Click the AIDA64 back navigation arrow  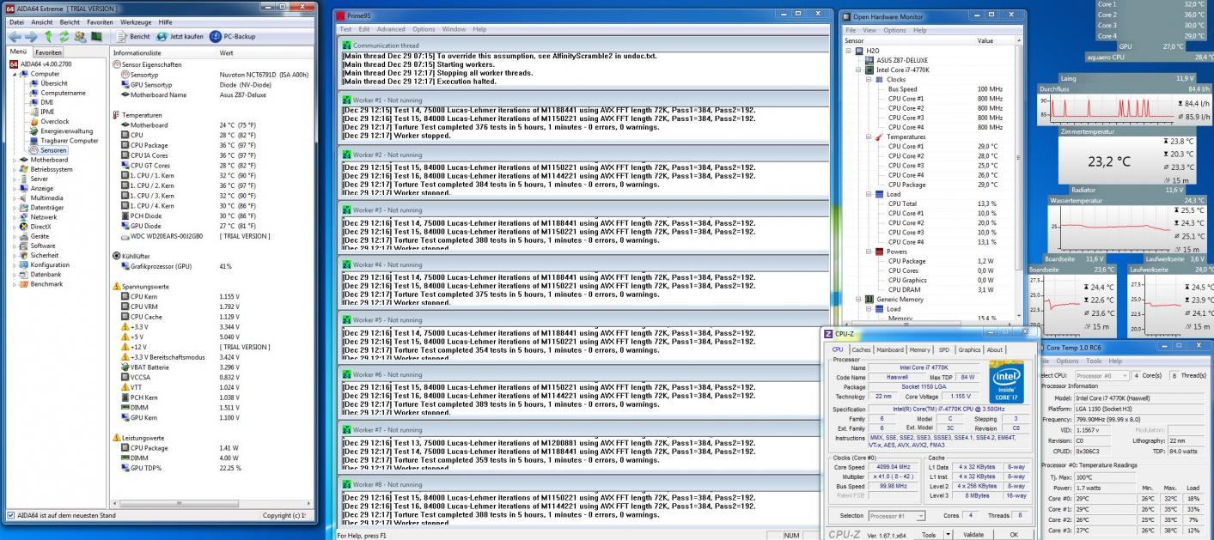(x=14, y=37)
